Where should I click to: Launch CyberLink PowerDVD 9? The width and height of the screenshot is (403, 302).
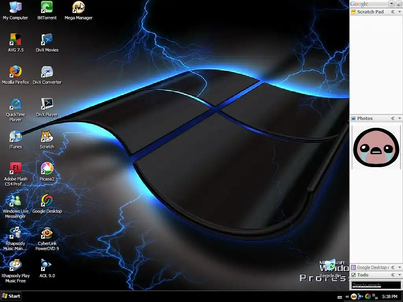click(47, 239)
